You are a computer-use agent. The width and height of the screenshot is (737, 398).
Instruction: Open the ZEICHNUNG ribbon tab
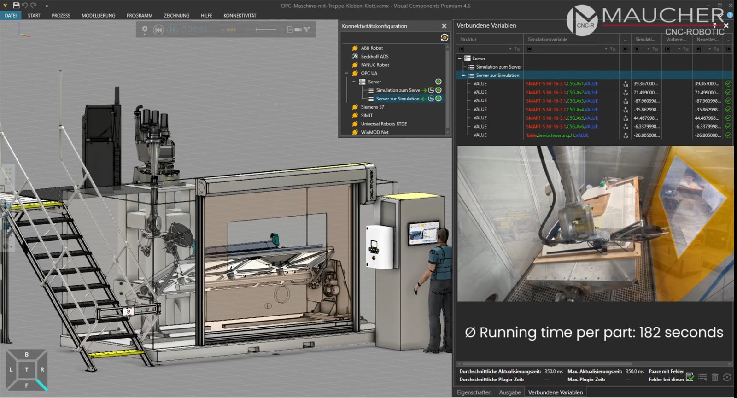point(177,15)
